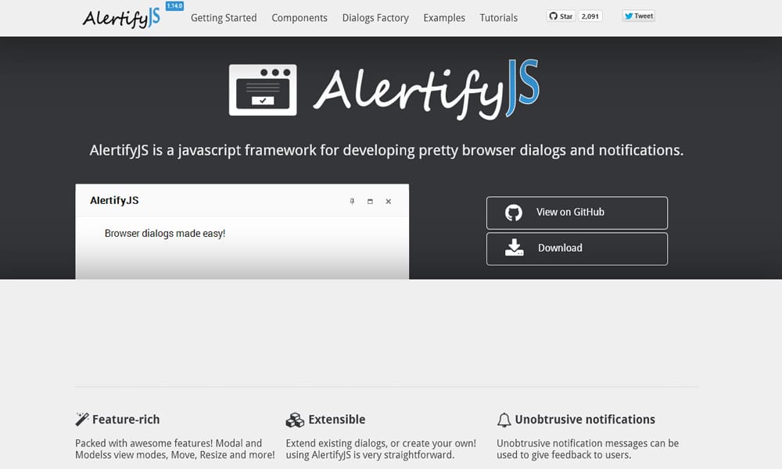This screenshot has width=782, height=469.
Task: Pin the AlertifyJS demo dialog
Action: (x=352, y=201)
